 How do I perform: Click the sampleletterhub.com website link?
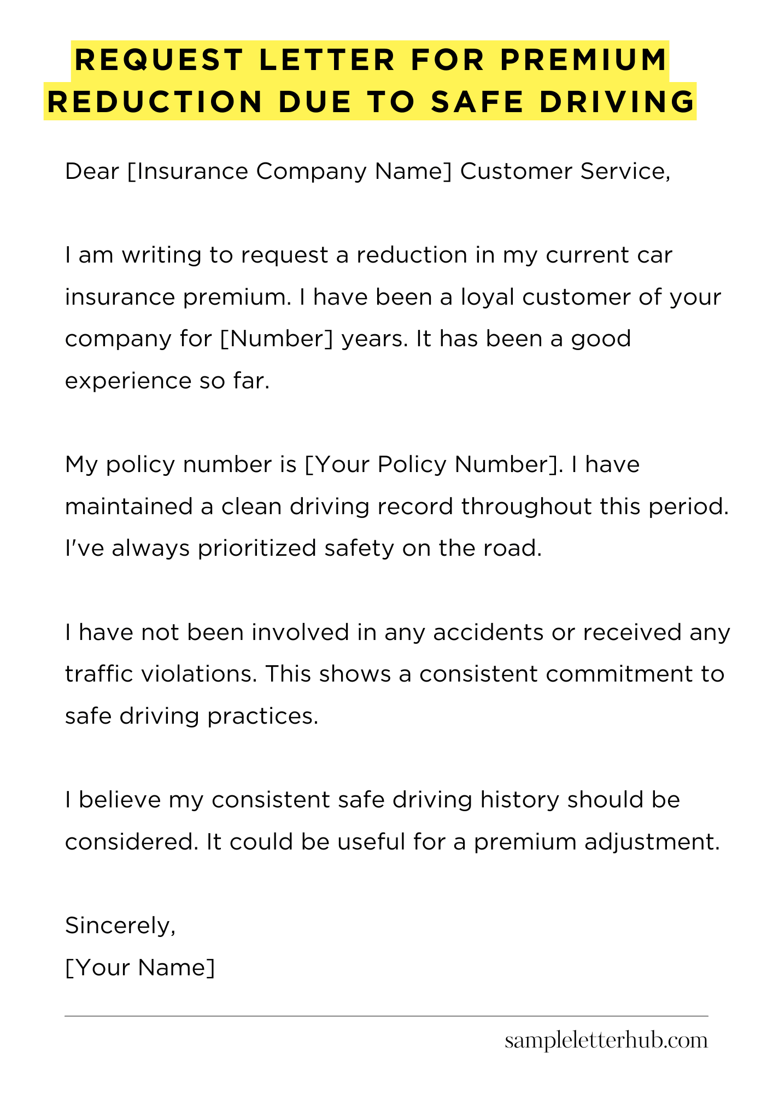click(x=606, y=1040)
